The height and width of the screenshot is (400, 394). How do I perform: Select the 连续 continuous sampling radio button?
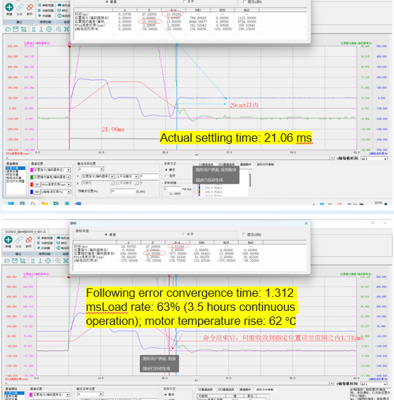click(166, 175)
